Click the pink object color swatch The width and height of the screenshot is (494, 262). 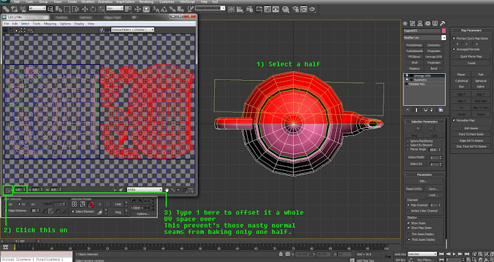coord(444,31)
